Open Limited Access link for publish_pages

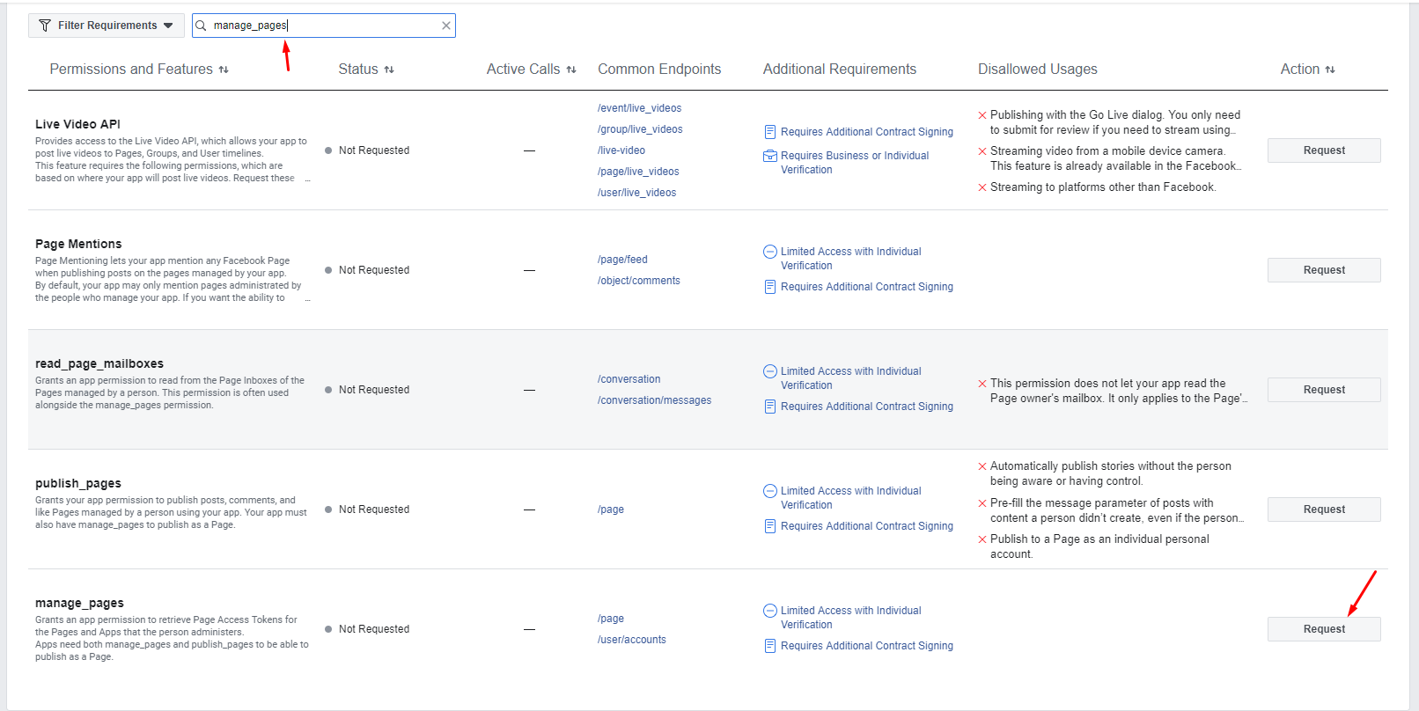(851, 498)
